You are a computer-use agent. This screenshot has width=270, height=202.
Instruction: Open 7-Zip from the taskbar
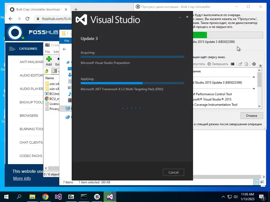point(71,197)
